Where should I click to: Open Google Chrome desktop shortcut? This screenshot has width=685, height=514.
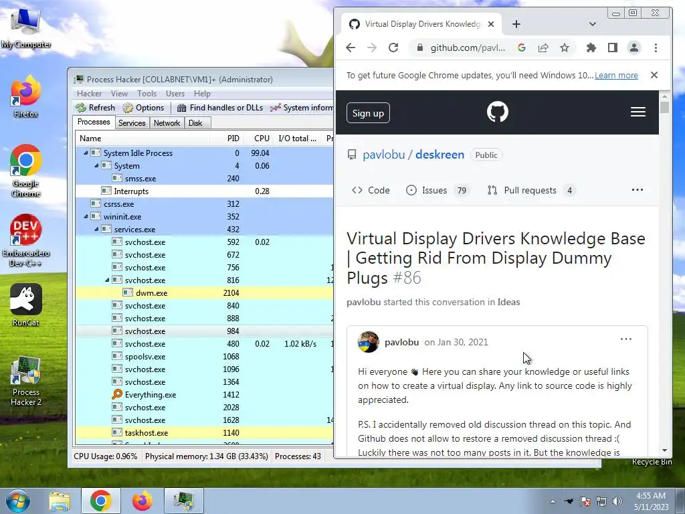(x=26, y=171)
